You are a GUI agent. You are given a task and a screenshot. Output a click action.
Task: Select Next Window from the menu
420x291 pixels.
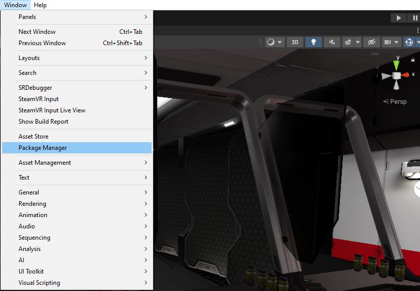pyautogui.click(x=77, y=31)
